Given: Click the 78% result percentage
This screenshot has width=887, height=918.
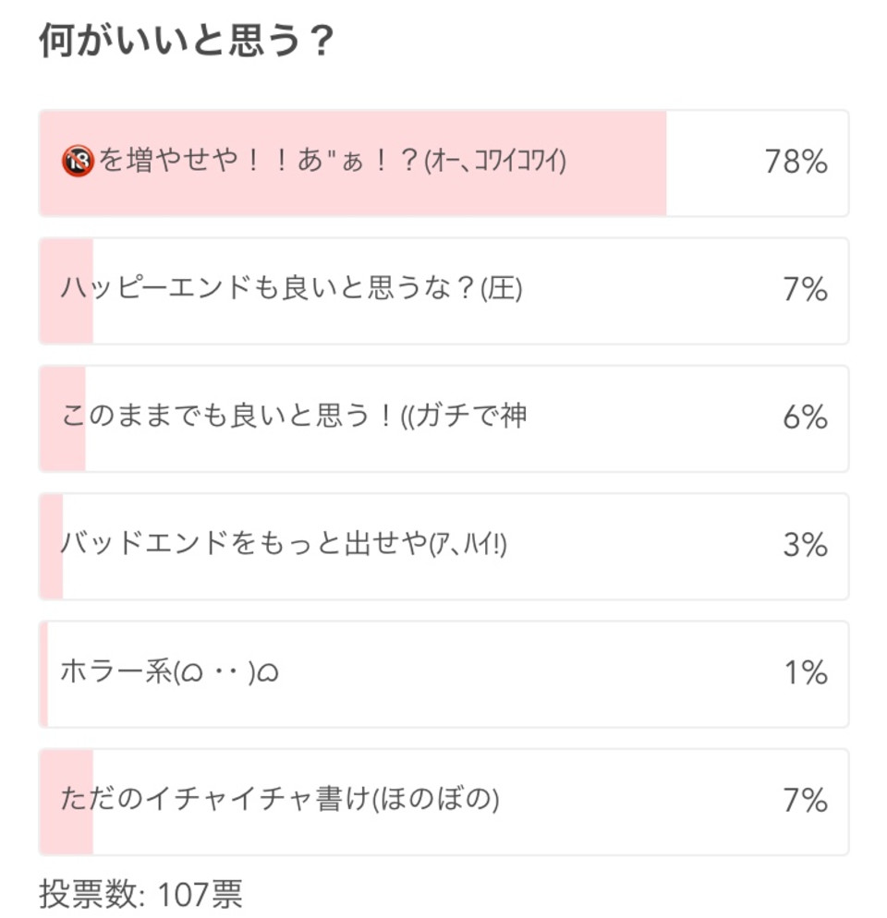Looking at the screenshot, I should click(x=796, y=163).
